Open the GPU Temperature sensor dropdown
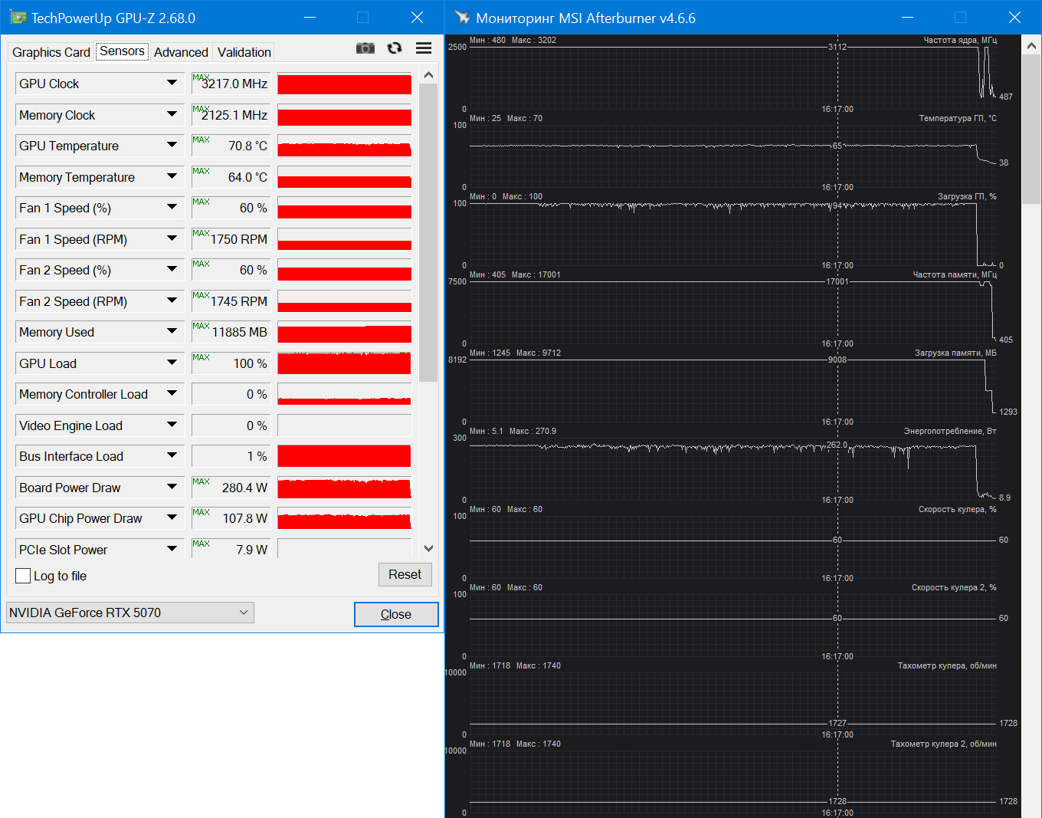1042x818 pixels. click(x=172, y=145)
